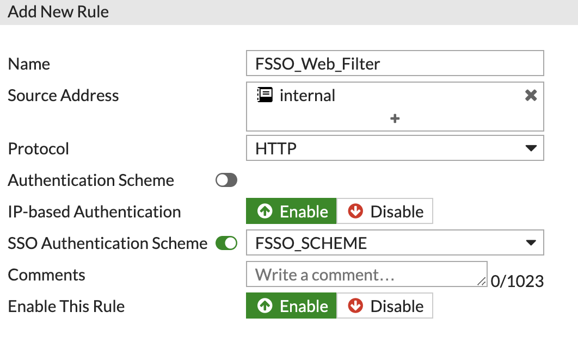Click the red Disable icon for Enable This Rule
Image resolution: width=578 pixels, height=349 pixels.
[x=356, y=306]
